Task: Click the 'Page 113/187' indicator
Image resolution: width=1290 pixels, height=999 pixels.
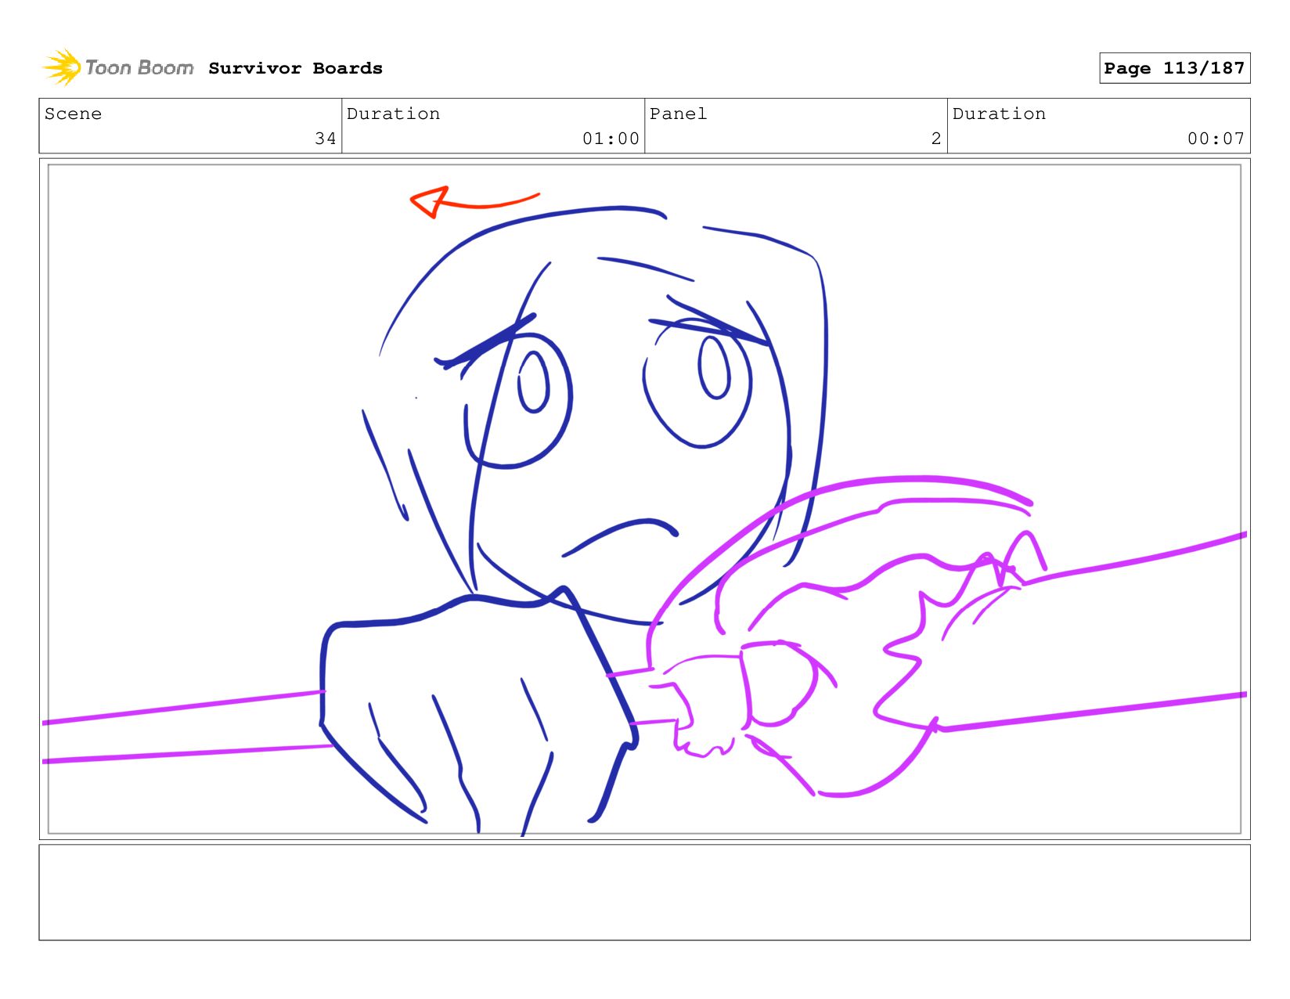Action: 1174,68
